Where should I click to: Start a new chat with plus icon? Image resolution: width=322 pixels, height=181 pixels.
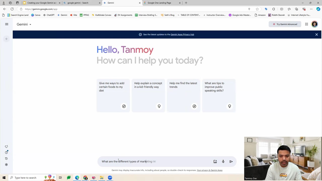pos(6,39)
